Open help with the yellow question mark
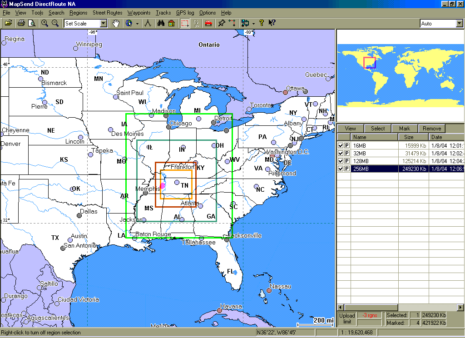The height and width of the screenshot is (338, 465). 261,23
